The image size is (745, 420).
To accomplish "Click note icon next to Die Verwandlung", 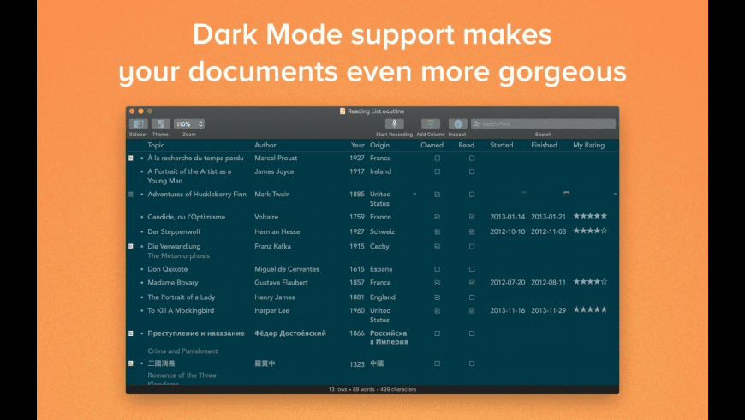I will click(x=131, y=246).
